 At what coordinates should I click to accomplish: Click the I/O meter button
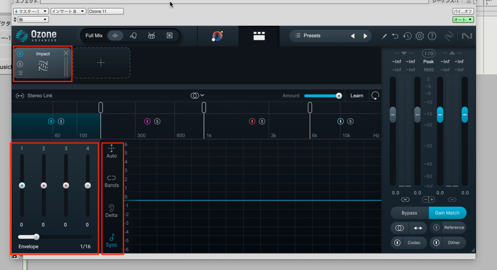tap(428, 53)
